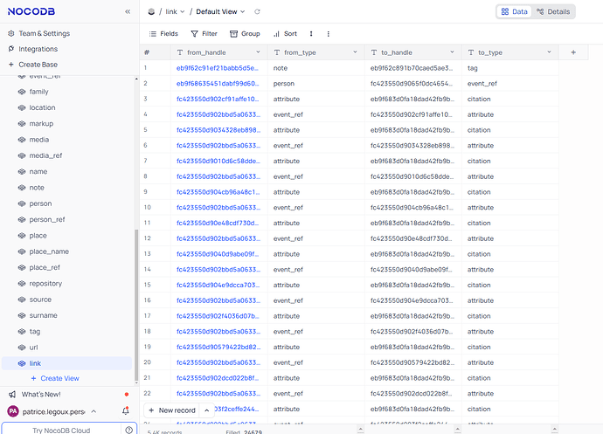Open the markup table
The width and height of the screenshot is (603, 434).
41,124
